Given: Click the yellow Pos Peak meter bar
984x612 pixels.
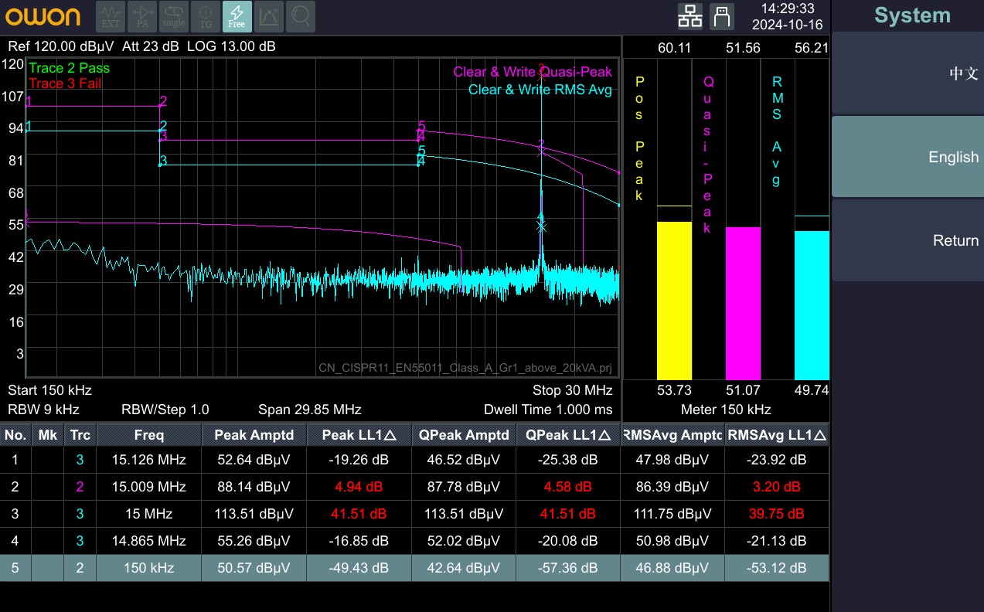Looking at the screenshot, I should coord(674,300).
